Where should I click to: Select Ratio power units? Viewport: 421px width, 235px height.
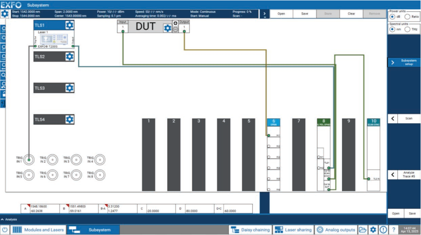[407, 17]
